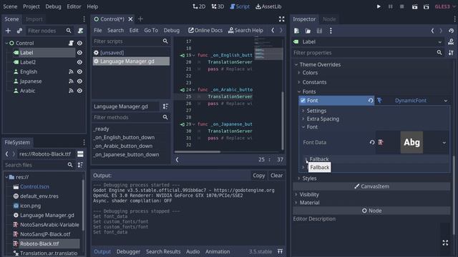Stop the running scene
Viewport: 458px width, 257px height.
[402, 6]
